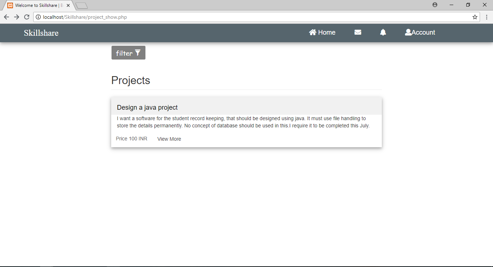Click the project description paragraph

[243, 122]
